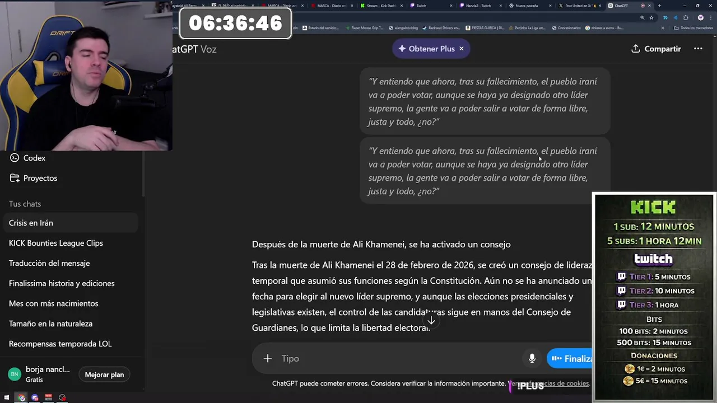Expand the bookmarks bar overflow chevron
717x403 pixels.
tap(663, 27)
